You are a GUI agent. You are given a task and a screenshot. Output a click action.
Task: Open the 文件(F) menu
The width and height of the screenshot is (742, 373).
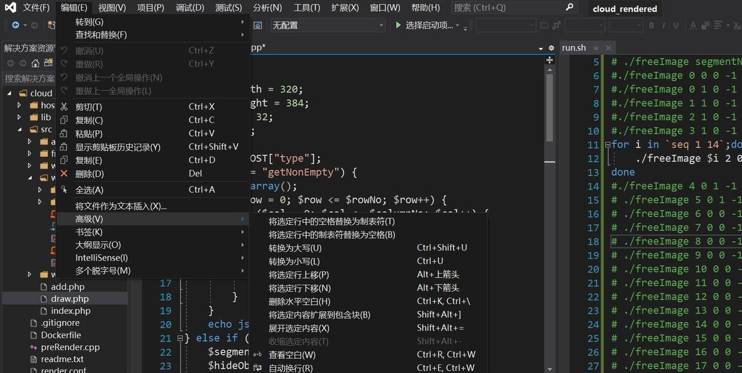pyautogui.click(x=36, y=8)
